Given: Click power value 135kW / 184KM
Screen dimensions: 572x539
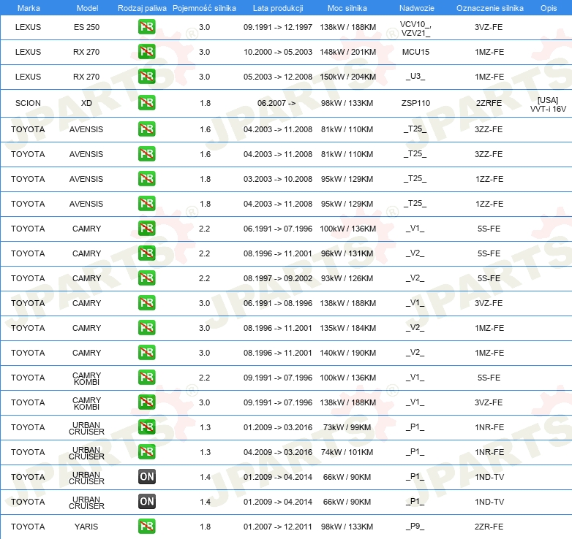Looking at the screenshot, I should click(347, 328).
